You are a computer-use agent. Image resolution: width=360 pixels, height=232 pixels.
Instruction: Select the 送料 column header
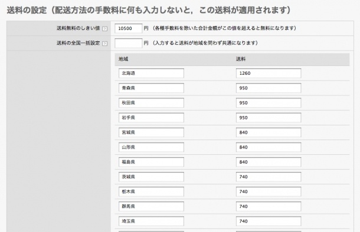click(241, 59)
